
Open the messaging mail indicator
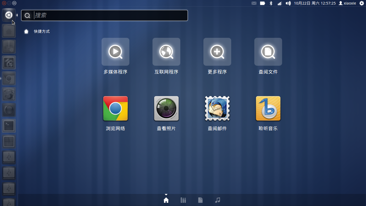(254, 3)
